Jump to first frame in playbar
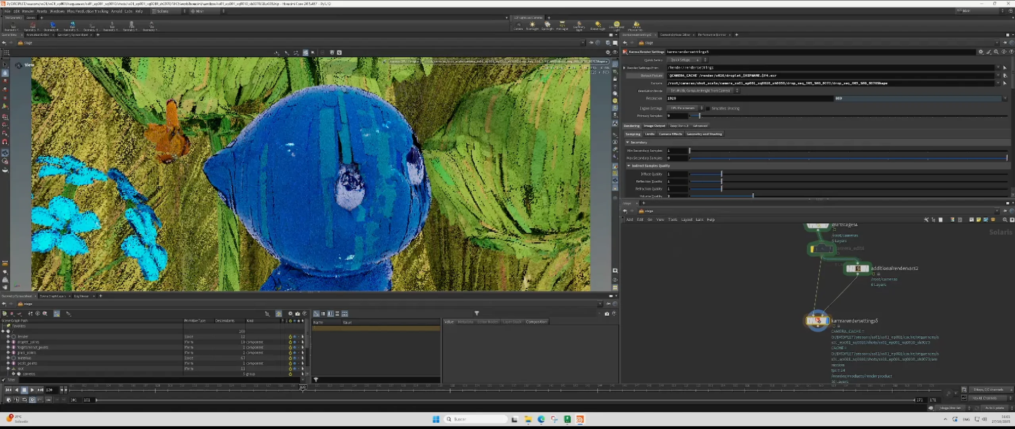The width and height of the screenshot is (1015, 429). click(x=8, y=390)
